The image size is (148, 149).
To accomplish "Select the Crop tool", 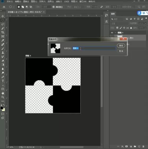I will (3, 32).
